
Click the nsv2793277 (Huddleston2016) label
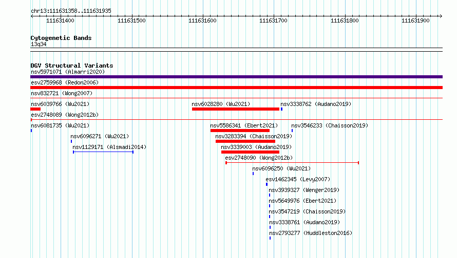point(311,233)
